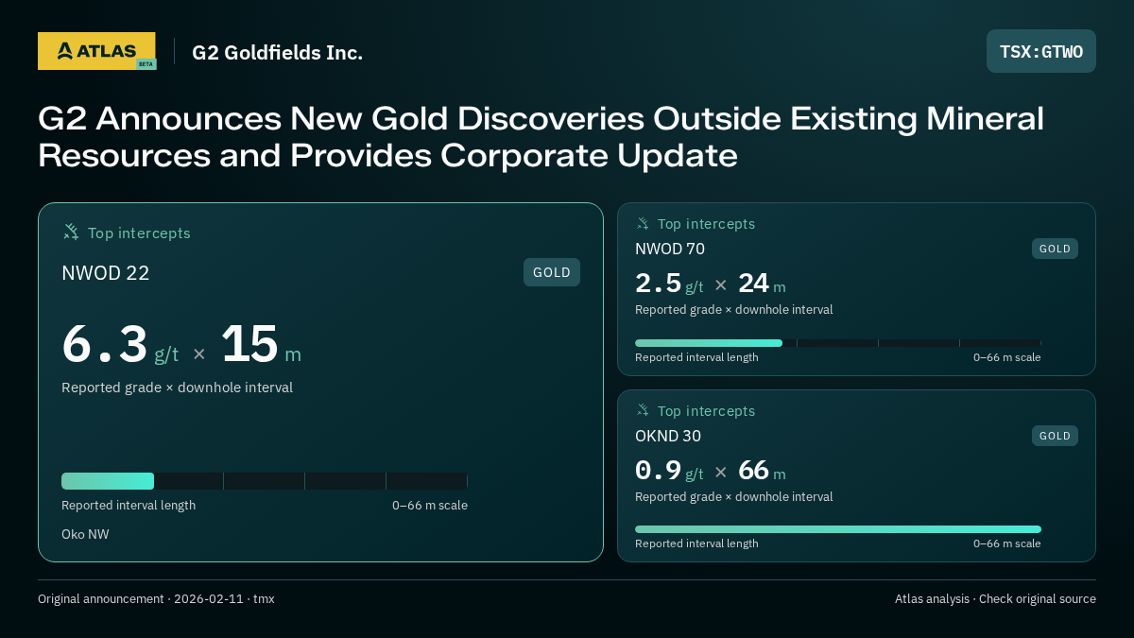Select the GOLD tag on NWOD 22 card
The height and width of the screenshot is (638, 1134).
click(552, 272)
